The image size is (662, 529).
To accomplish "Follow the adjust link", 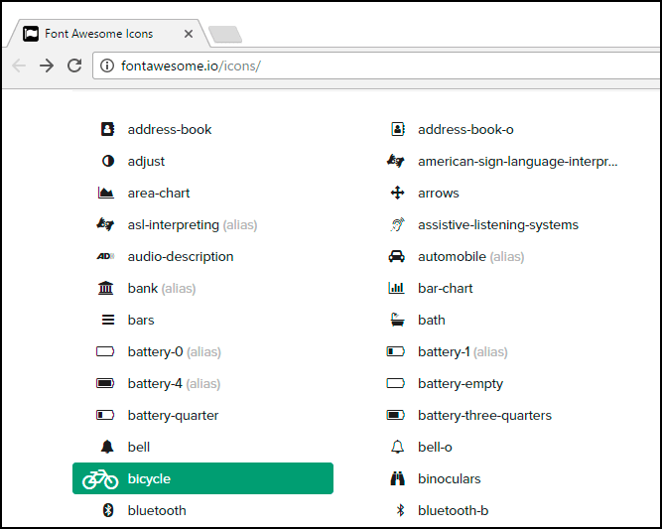I will click(146, 162).
